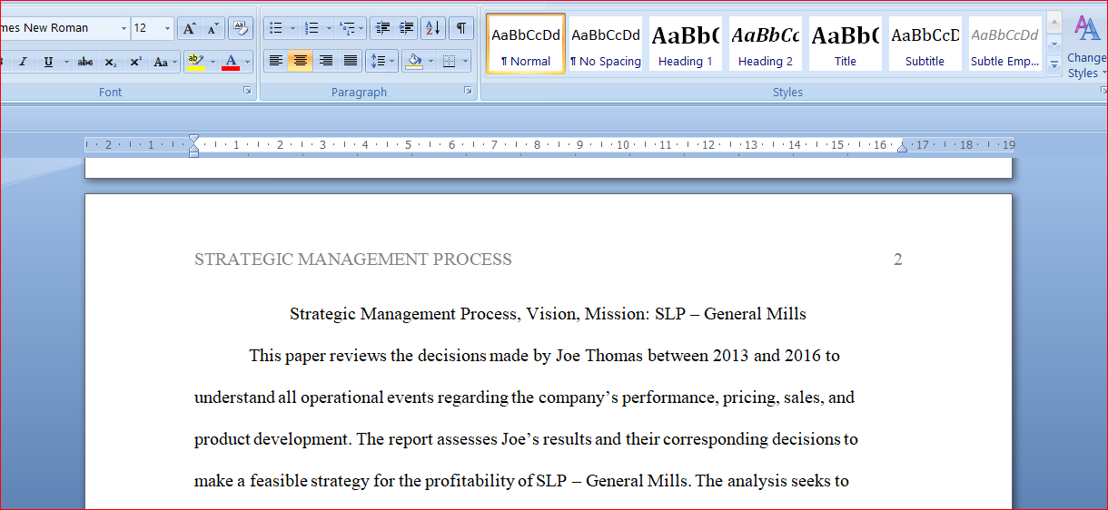The image size is (1108, 510).
Task: Apply borders button
Action: click(449, 62)
